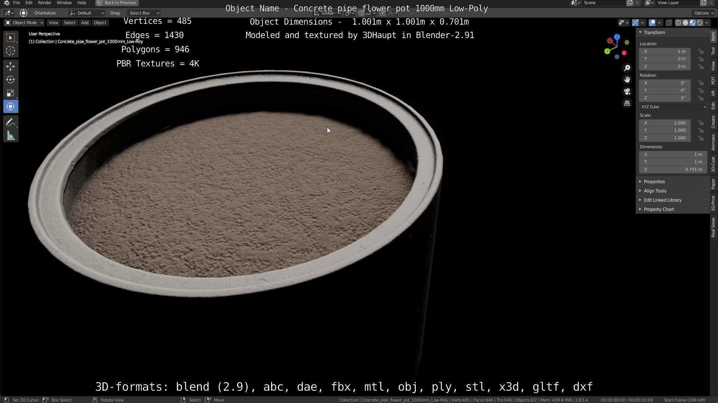
Task: Click the active tool pivot icon in header
Action: 24,13
